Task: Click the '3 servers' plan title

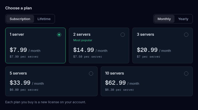Action: [145, 34]
